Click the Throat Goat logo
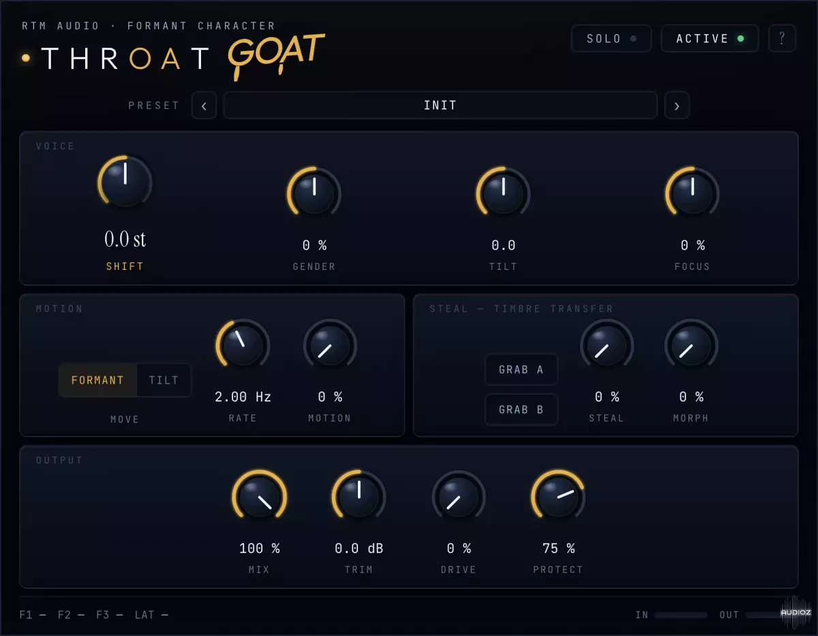 [x=173, y=57]
